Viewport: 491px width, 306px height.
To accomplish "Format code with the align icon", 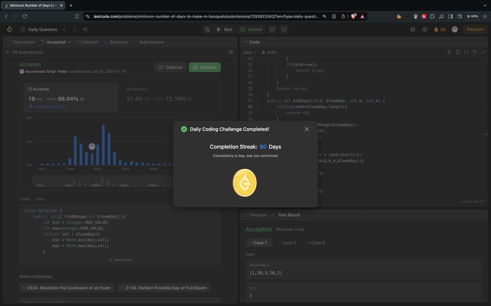I will [449, 52].
